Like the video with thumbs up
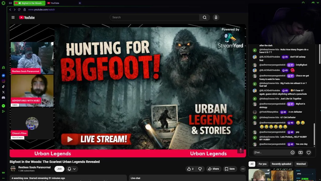This screenshot has width=321, height=181. [x=191, y=169]
